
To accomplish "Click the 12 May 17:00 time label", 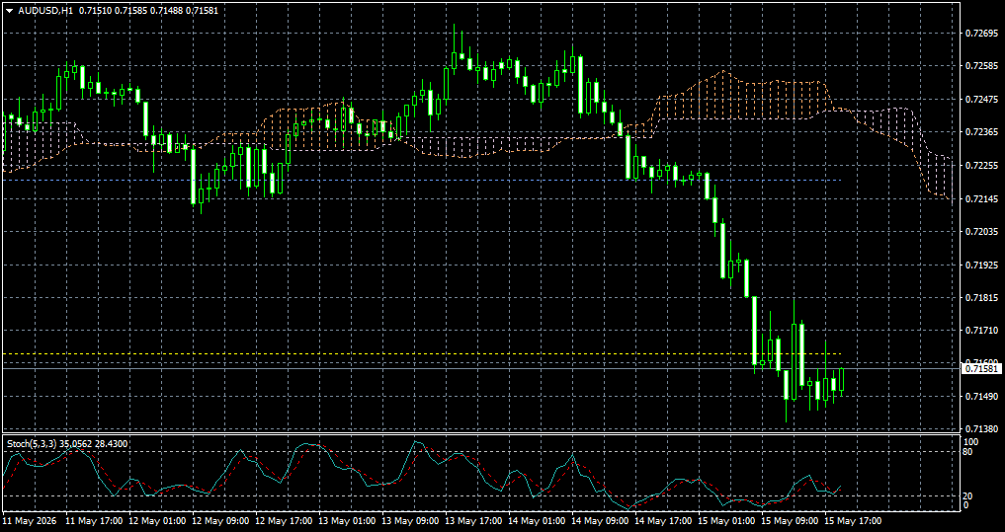I will (x=284, y=521).
